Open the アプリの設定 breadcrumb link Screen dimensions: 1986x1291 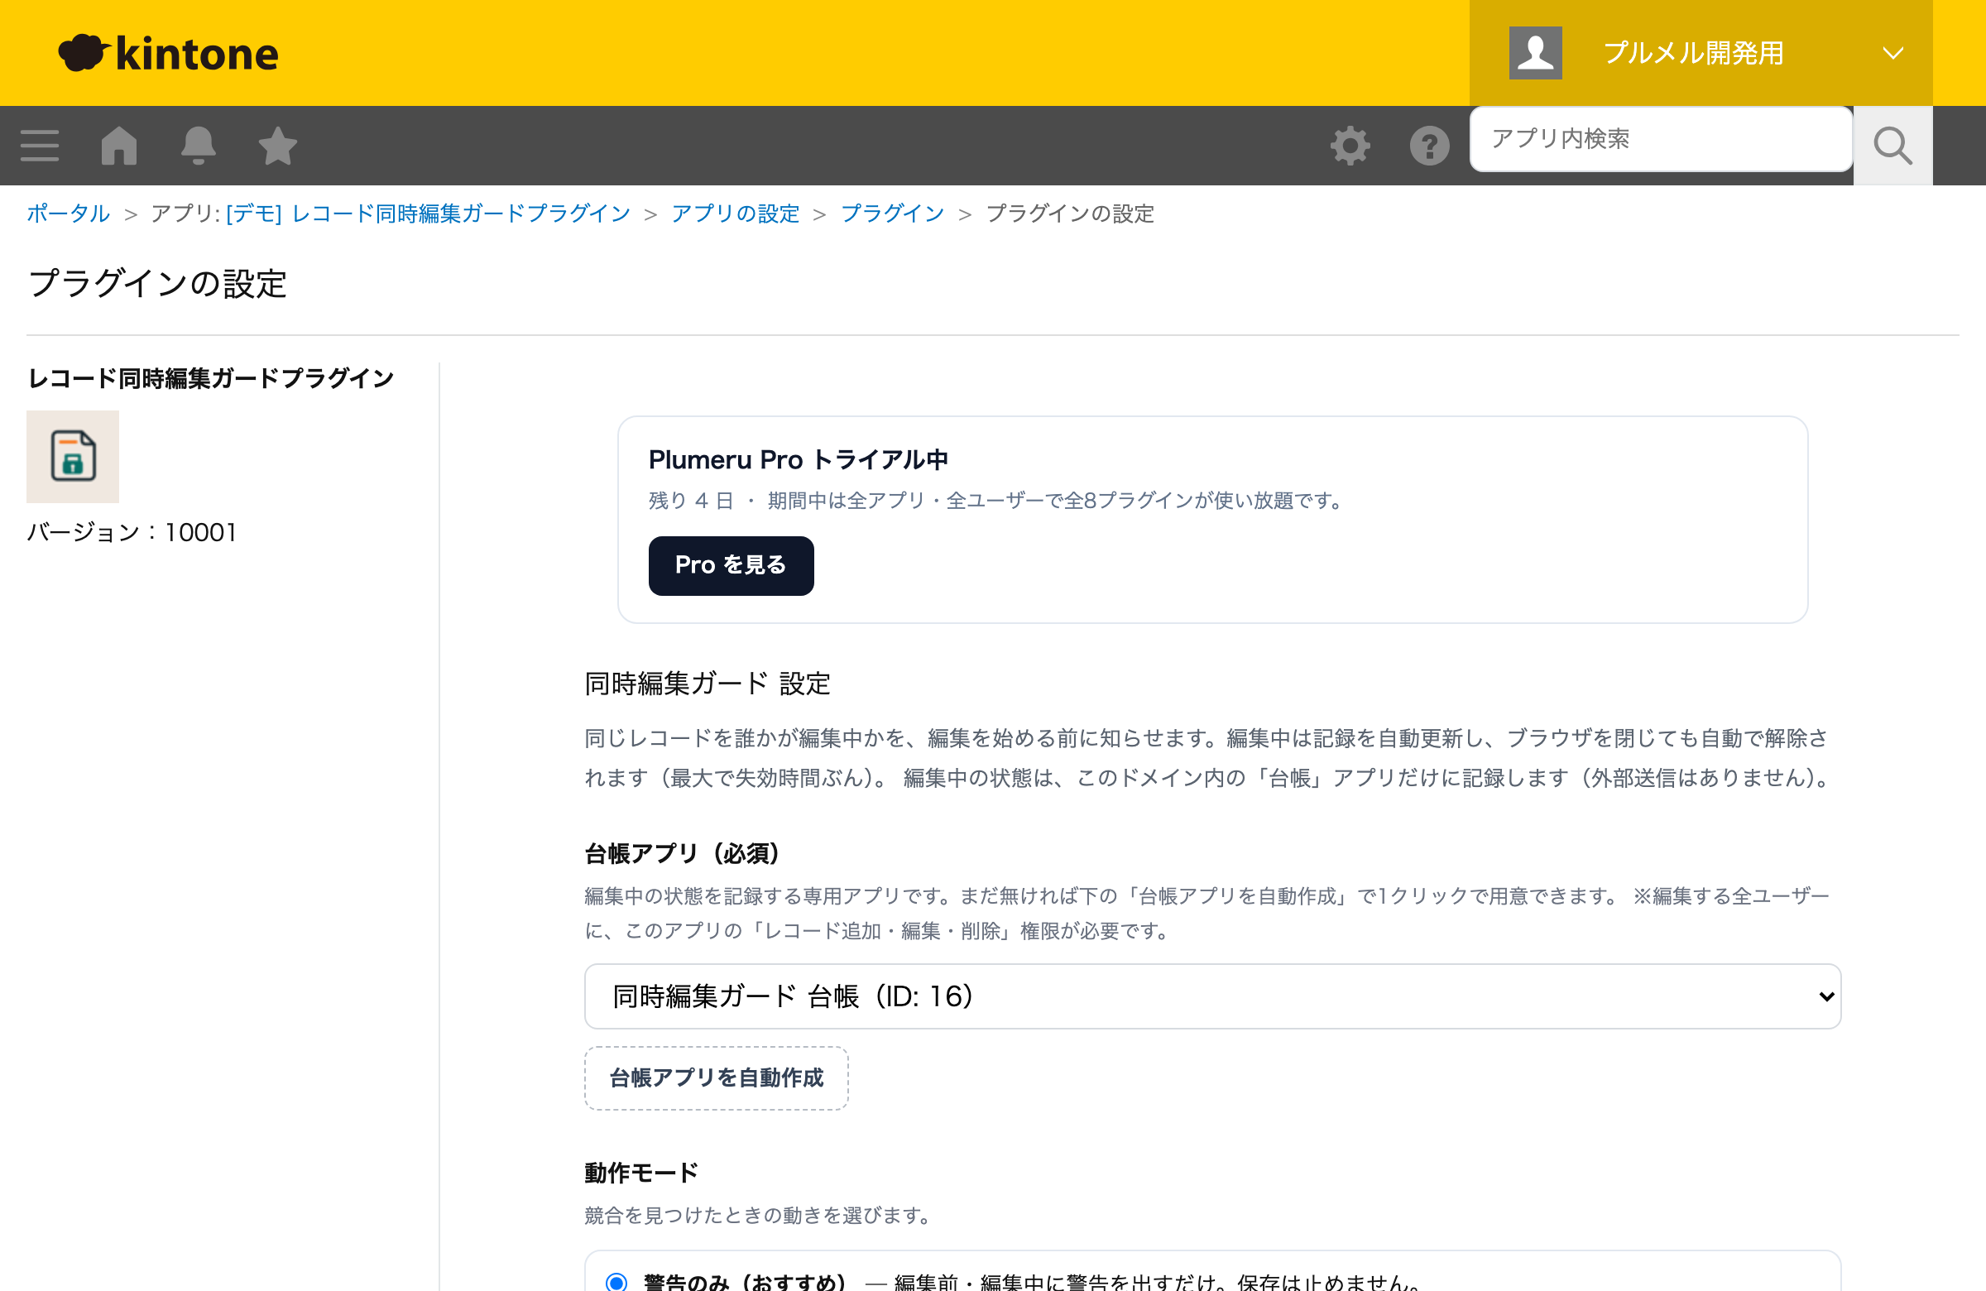click(734, 214)
